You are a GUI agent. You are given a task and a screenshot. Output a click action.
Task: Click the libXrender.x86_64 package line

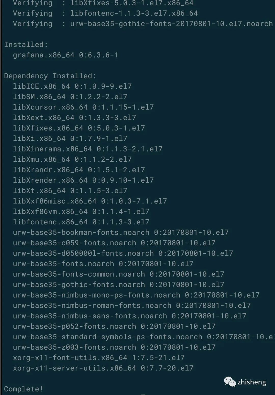pyautogui.click(x=83, y=180)
